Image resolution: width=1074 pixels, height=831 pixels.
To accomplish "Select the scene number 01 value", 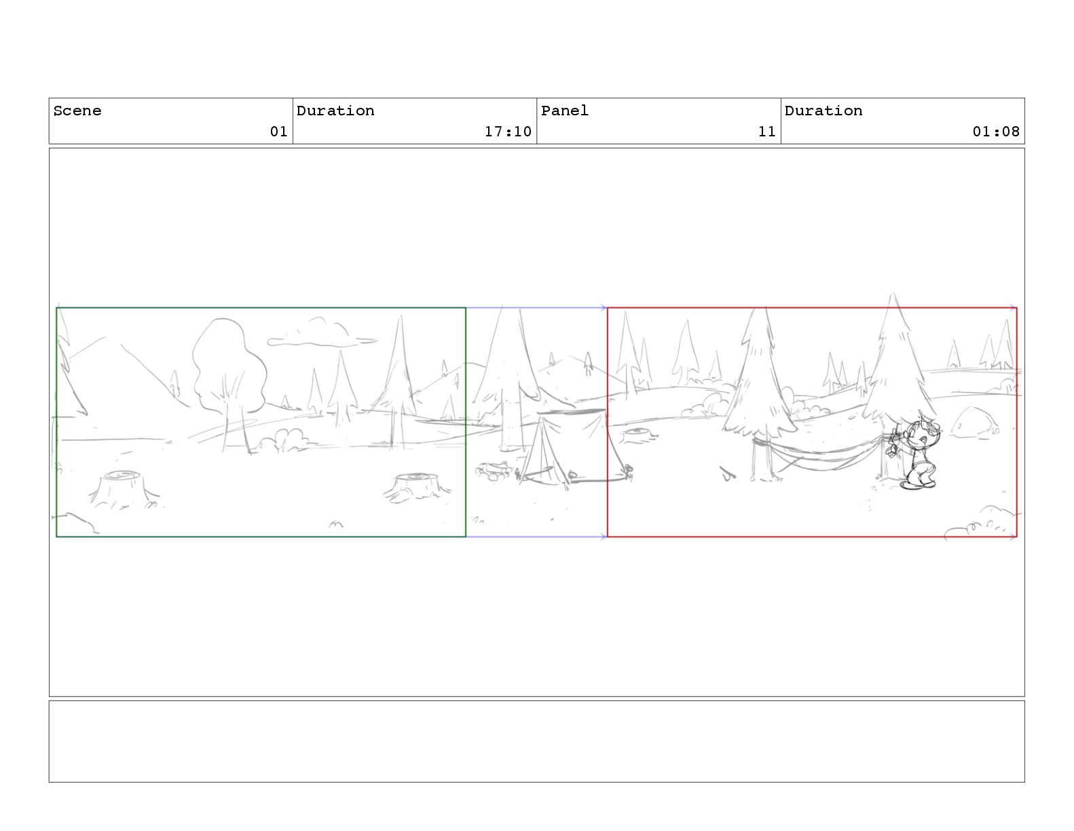I will click(x=279, y=132).
